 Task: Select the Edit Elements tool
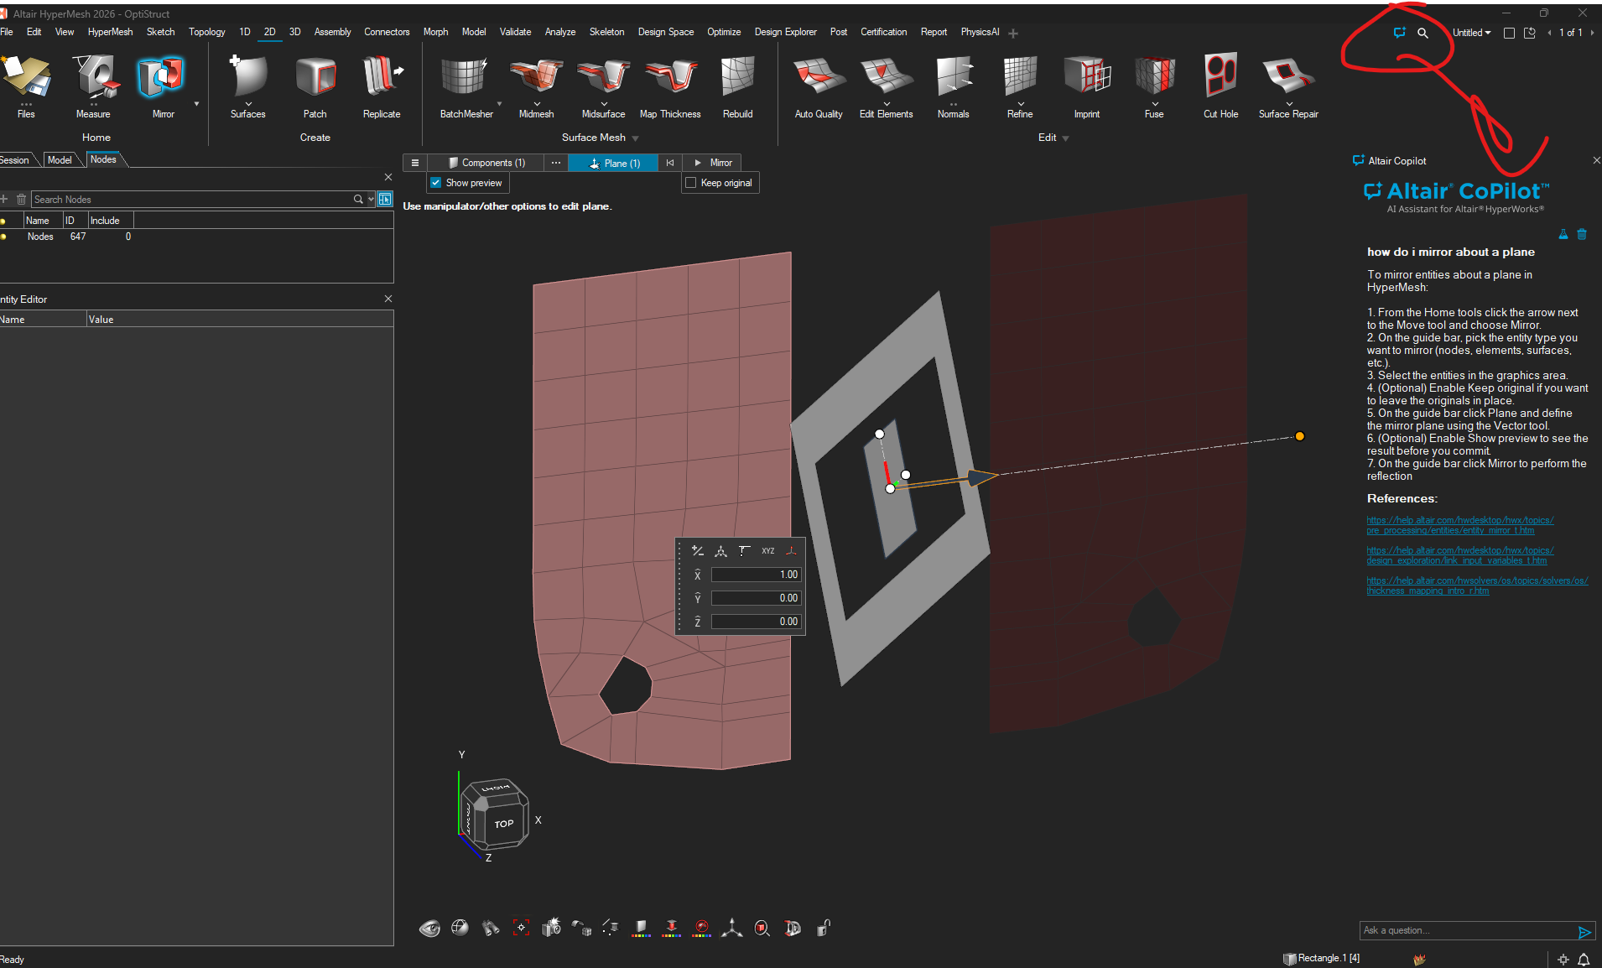(886, 87)
